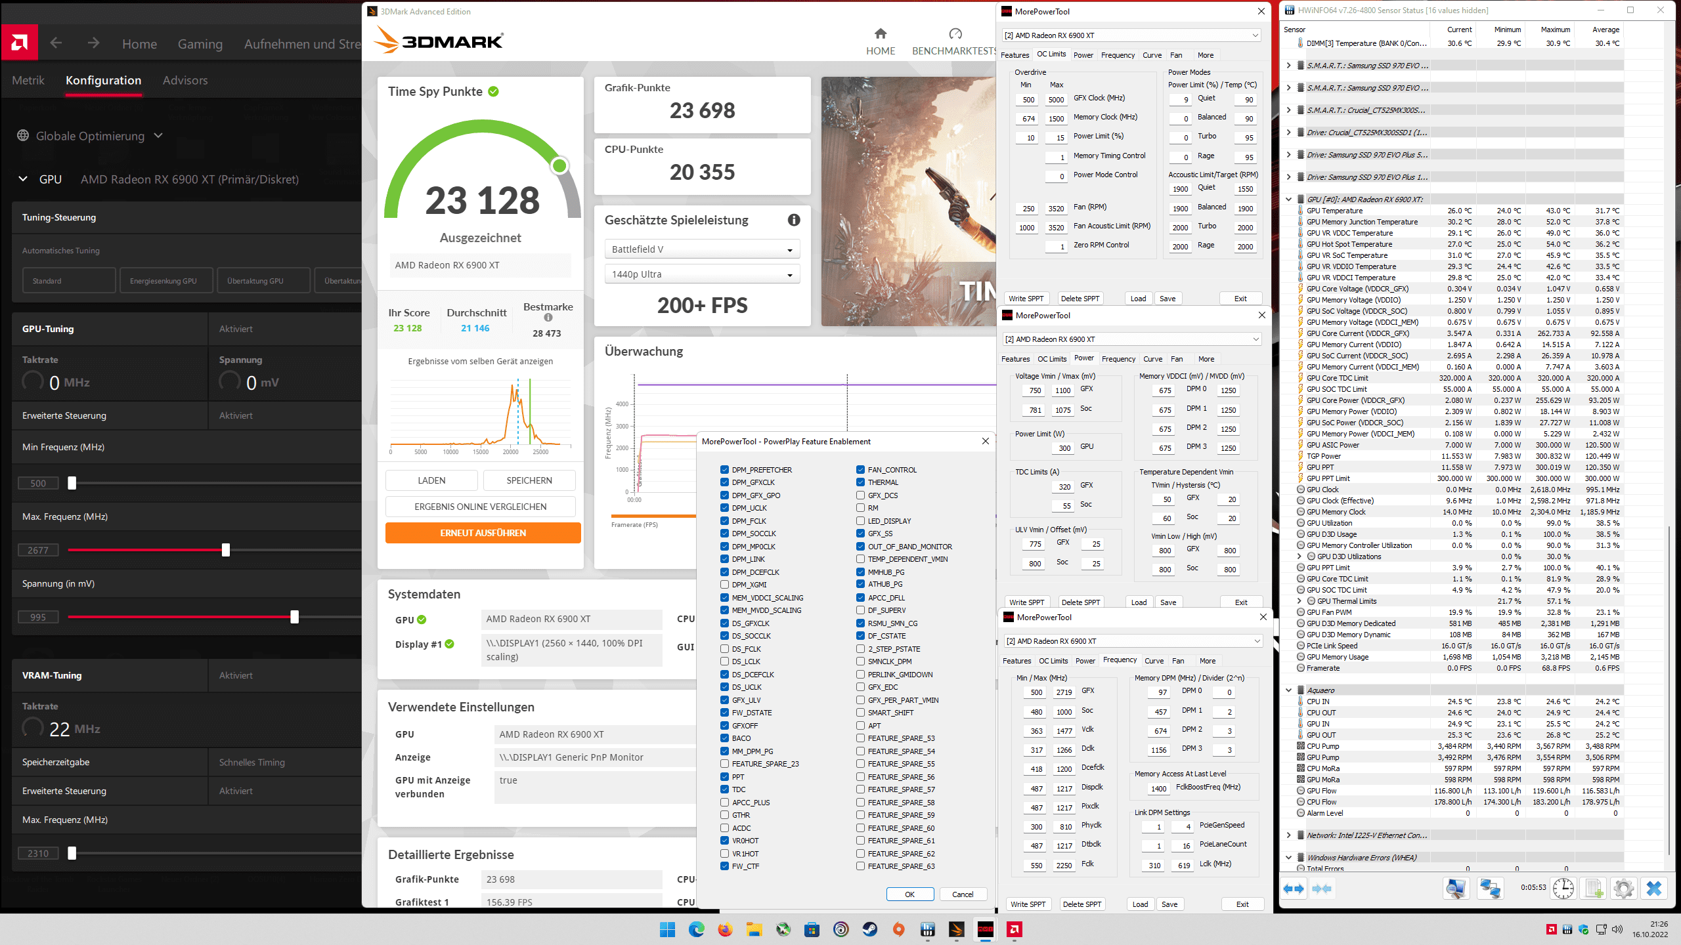Toggle DS_FCLK checkbox
This screenshot has width=1681, height=945.
[724, 649]
